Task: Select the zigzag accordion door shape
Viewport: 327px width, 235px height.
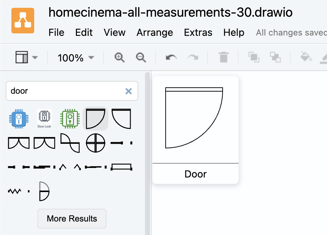Action: (15, 191)
